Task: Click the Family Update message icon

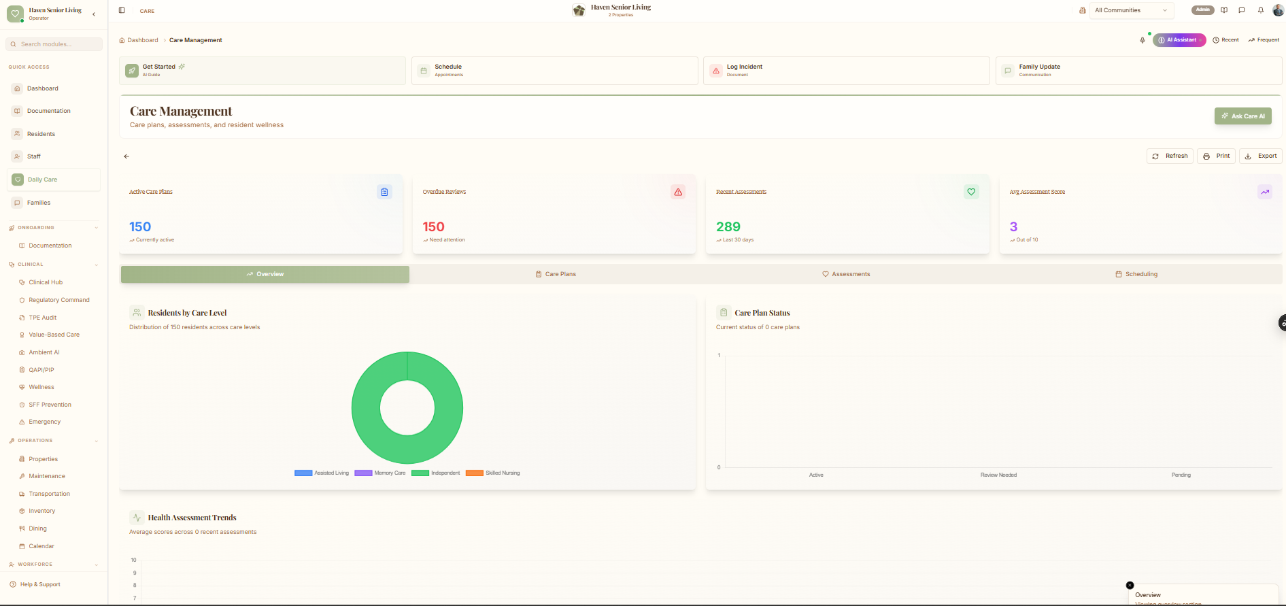Action: click(1008, 71)
